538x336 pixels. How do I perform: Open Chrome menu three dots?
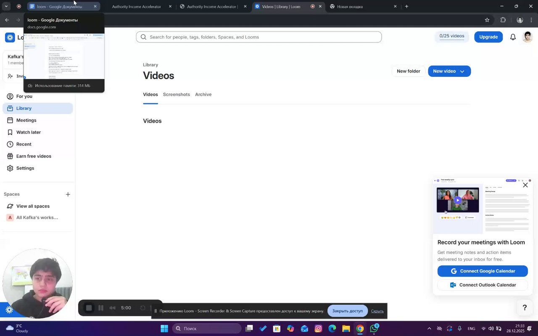click(532, 20)
